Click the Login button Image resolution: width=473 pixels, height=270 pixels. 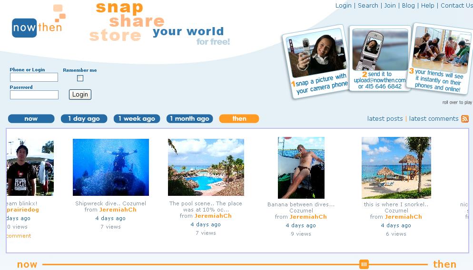coord(80,95)
